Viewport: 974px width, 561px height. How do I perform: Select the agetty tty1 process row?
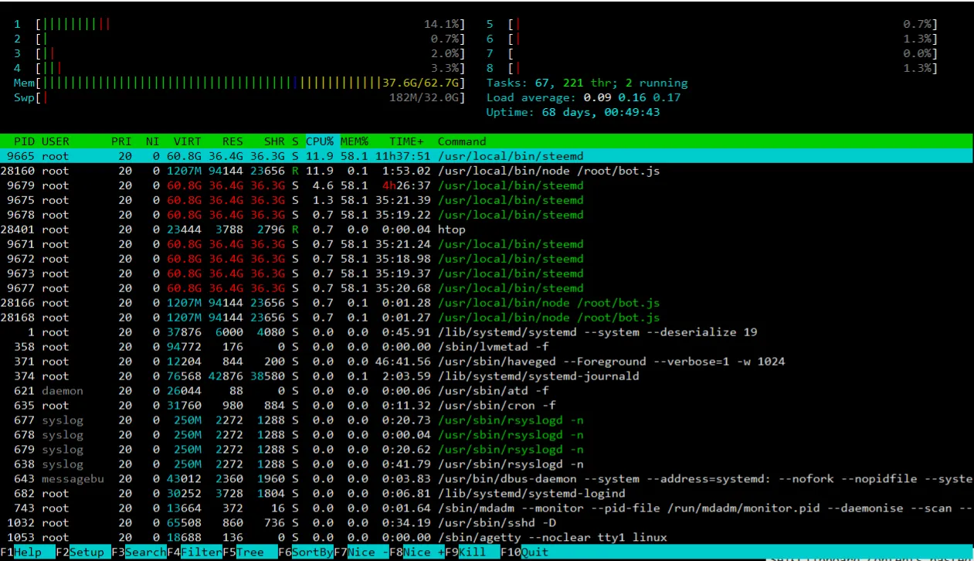[x=487, y=538]
